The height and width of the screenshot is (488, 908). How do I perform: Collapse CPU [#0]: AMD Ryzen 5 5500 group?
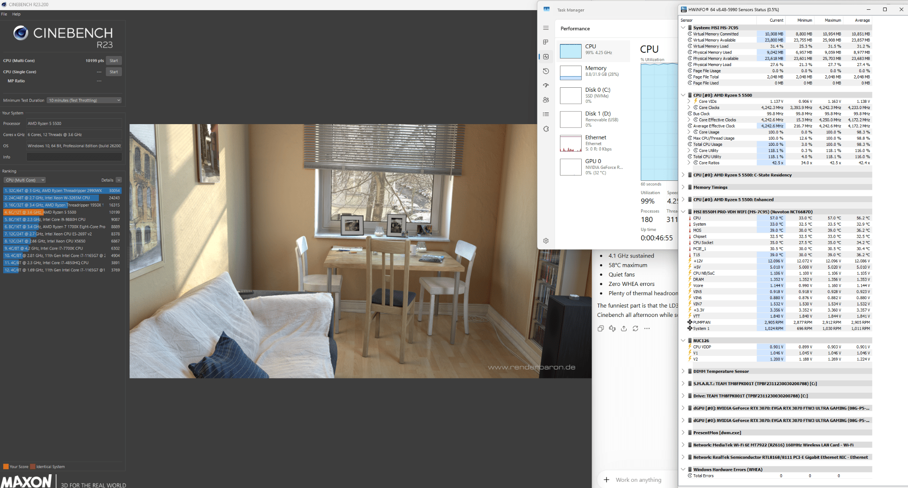click(683, 95)
